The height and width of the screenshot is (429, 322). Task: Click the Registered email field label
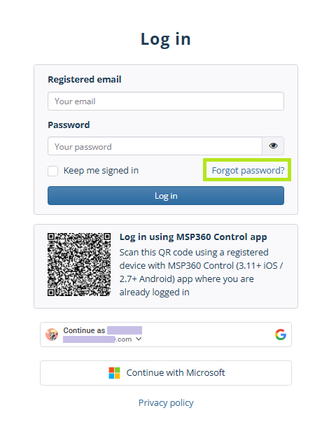(85, 79)
